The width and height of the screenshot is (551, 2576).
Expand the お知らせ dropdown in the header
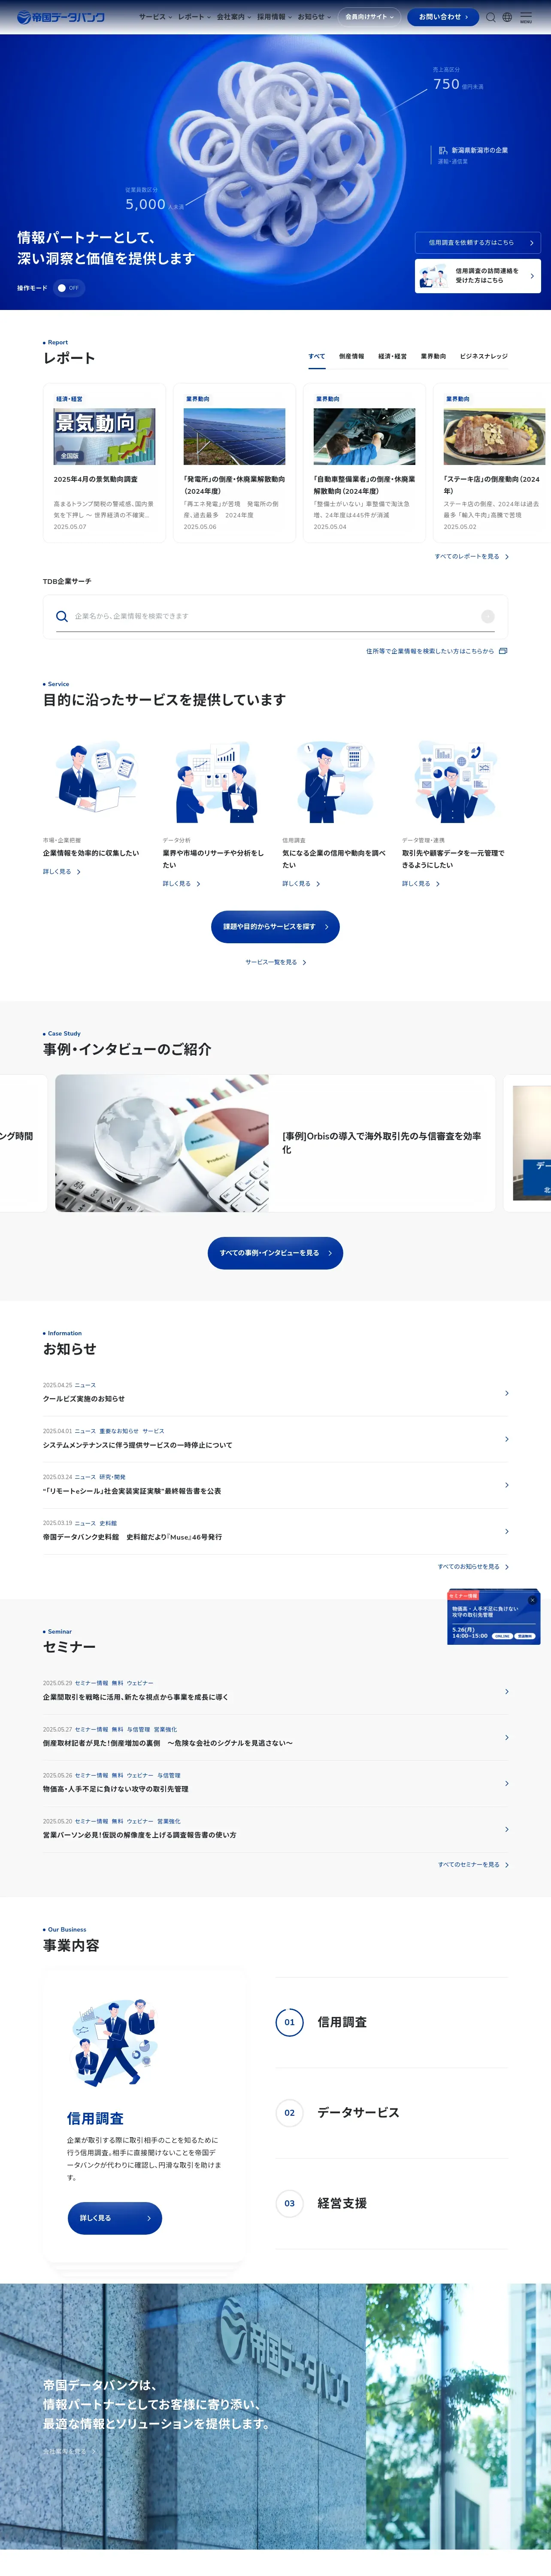click(x=314, y=17)
